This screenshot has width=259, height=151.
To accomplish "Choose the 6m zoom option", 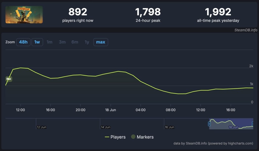I will click(x=75, y=42).
